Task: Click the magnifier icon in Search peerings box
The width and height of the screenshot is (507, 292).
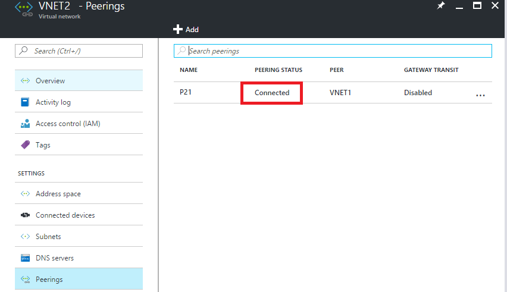Action: point(181,51)
